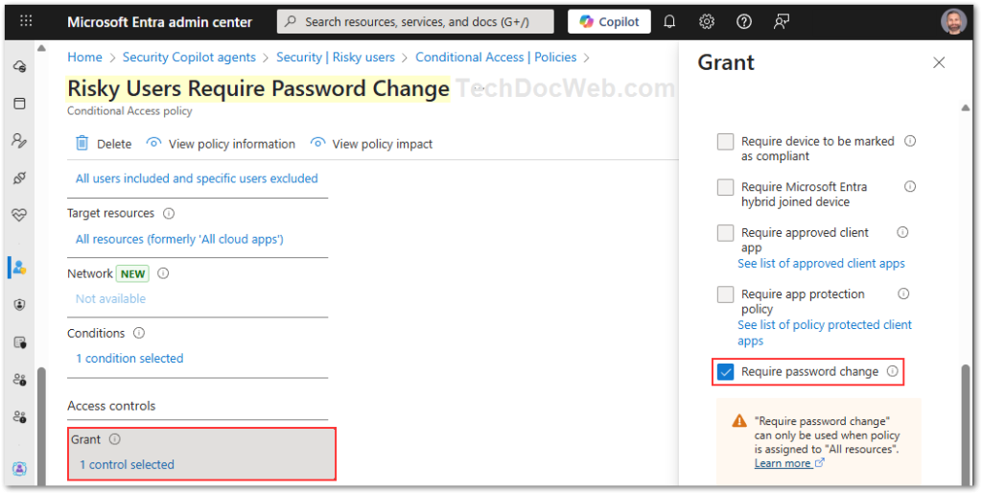Image resolution: width=982 pixels, height=494 pixels.
Task: Open the Copilot button
Action: [609, 21]
